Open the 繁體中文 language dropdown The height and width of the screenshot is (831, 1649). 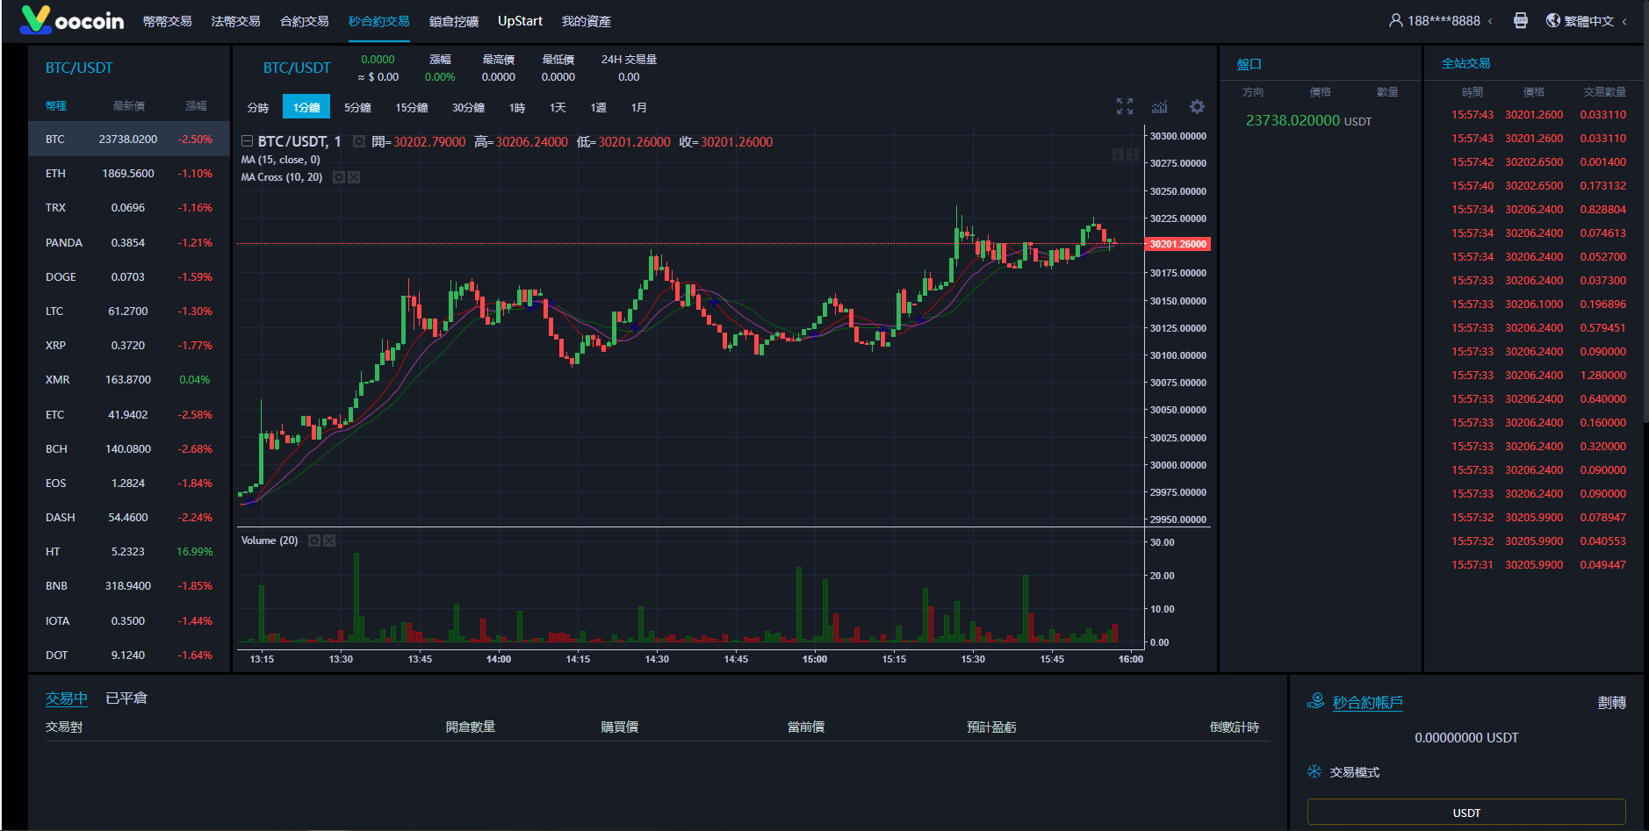point(1587,21)
